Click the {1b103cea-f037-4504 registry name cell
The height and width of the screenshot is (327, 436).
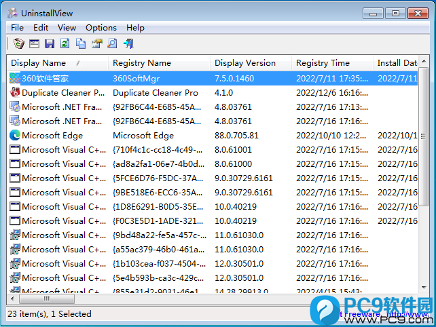tap(159, 263)
